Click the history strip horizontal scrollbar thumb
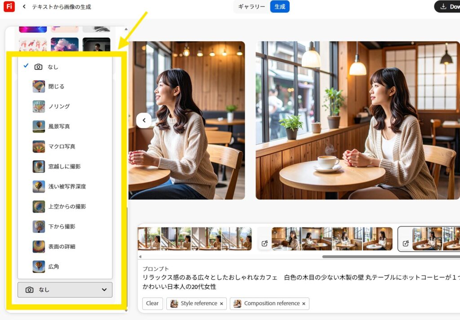The width and height of the screenshot is (460, 320). click(x=391, y=257)
